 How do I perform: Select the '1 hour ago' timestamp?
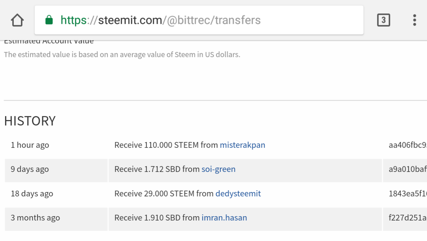point(30,145)
